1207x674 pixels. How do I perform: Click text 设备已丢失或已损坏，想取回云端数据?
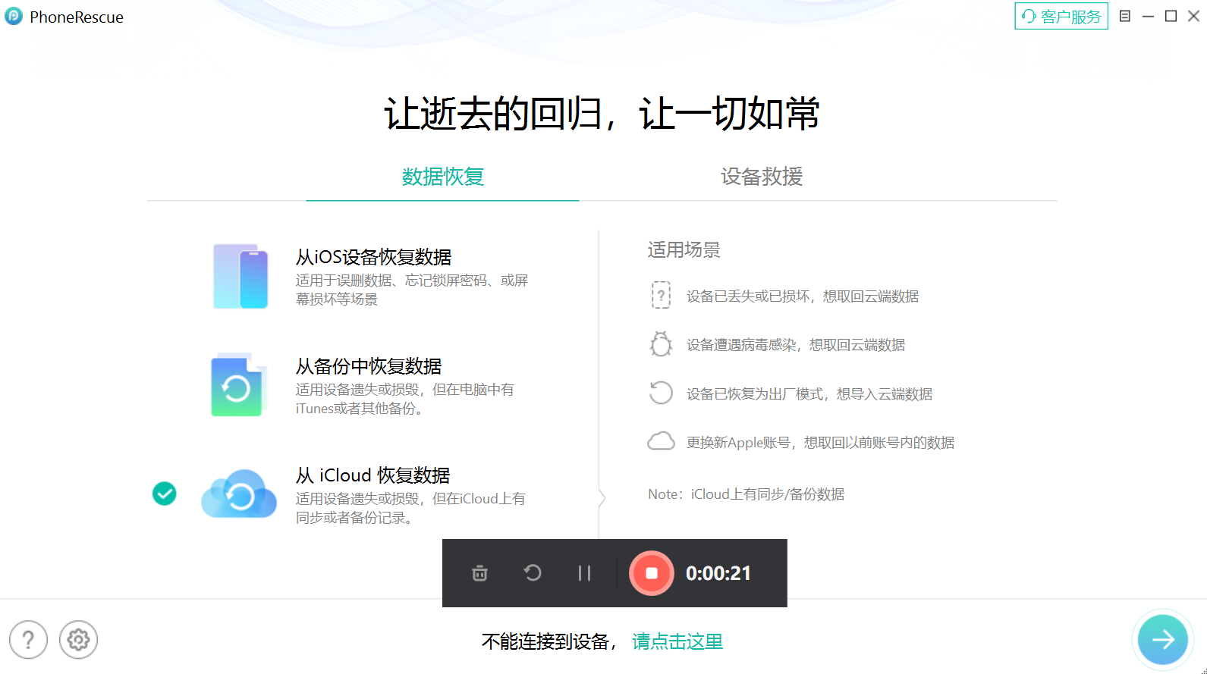click(x=803, y=296)
